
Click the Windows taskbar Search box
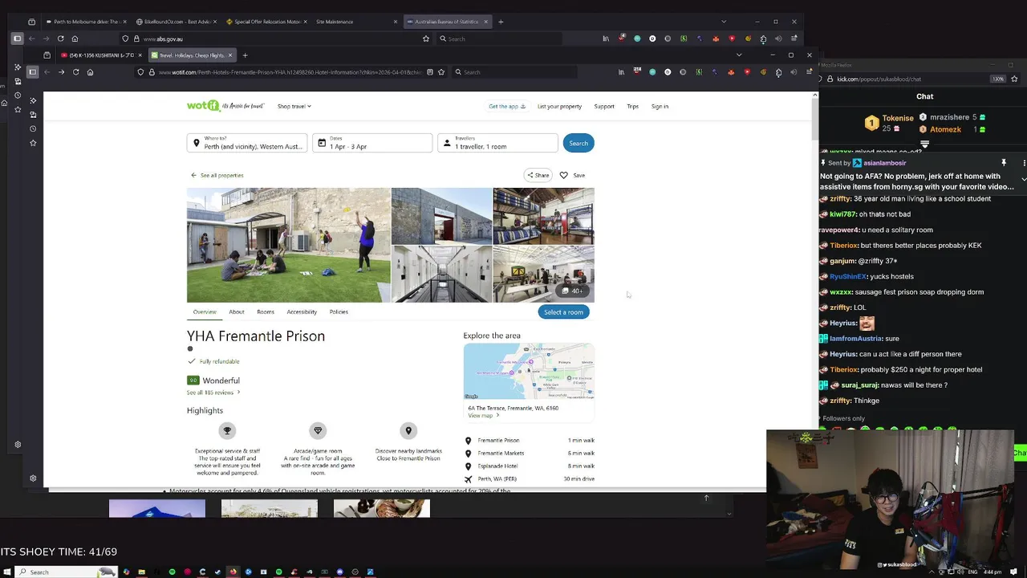click(67, 572)
